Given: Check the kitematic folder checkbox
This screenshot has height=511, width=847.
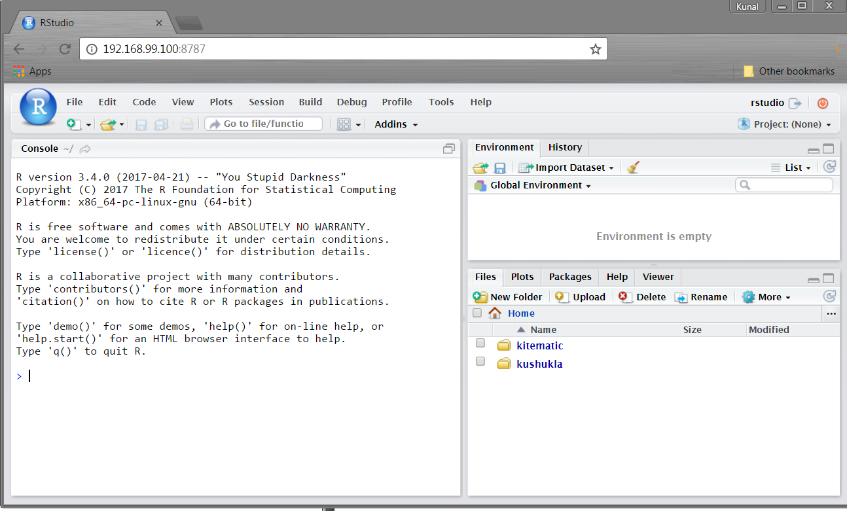Looking at the screenshot, I should click(x=480, y=344).
